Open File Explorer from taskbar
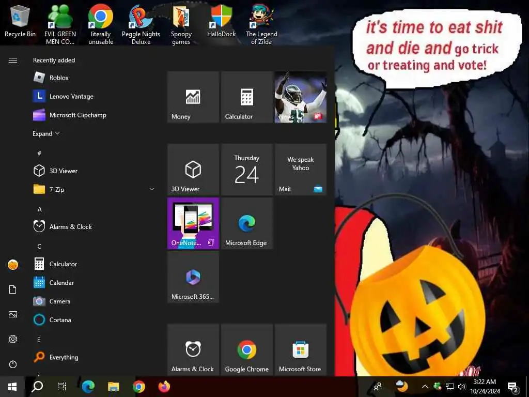Screen dimensions: 529x397 tap(113, 387)
